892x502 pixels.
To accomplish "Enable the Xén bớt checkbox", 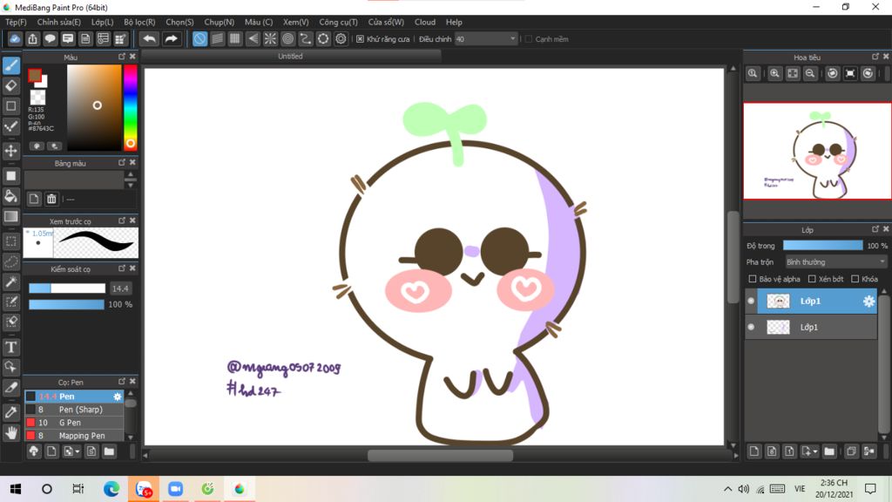I will (x=812, y=279).
